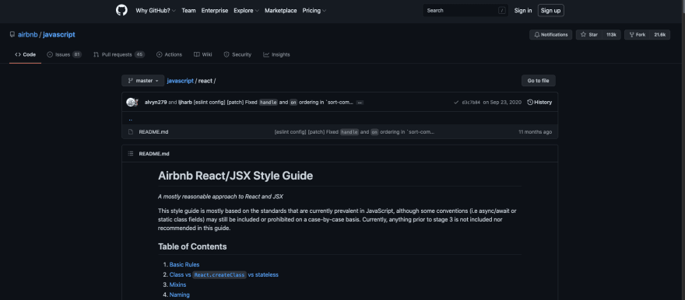685x300 pixels.
Task: Open the commit History
Action: click(x=539, y=103)
